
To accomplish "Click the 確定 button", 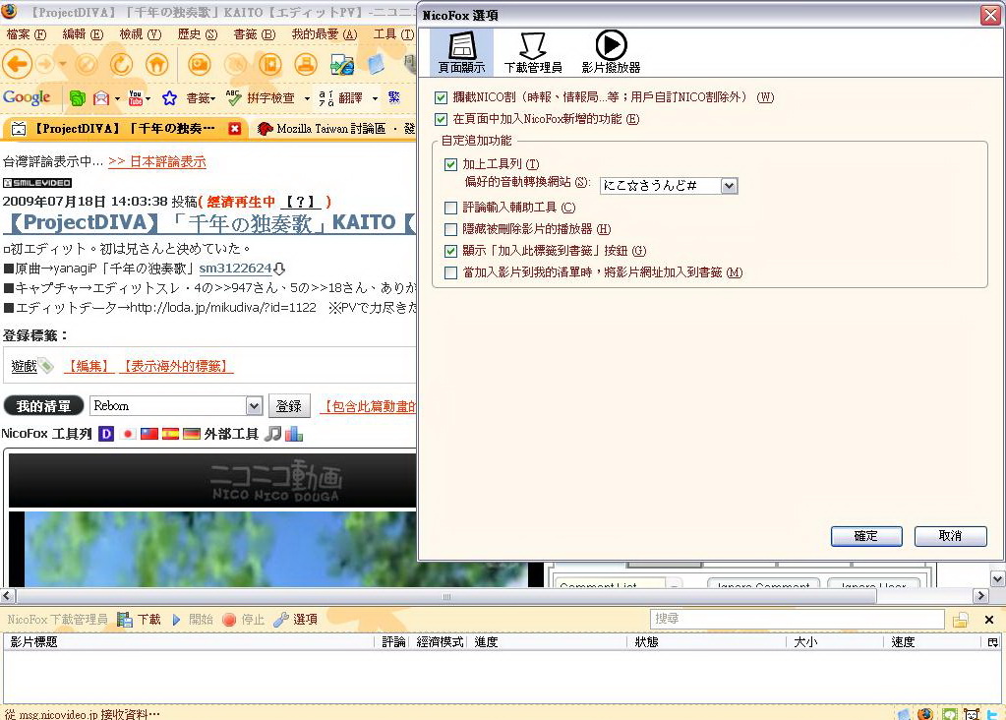I will tap(866, 536).
